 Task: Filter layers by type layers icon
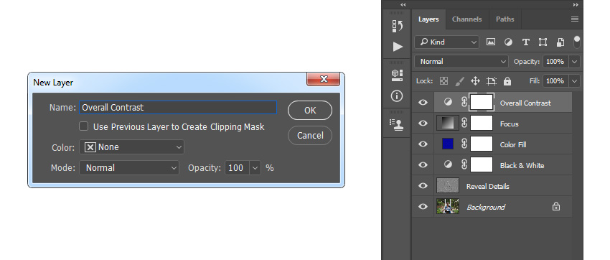525,42
